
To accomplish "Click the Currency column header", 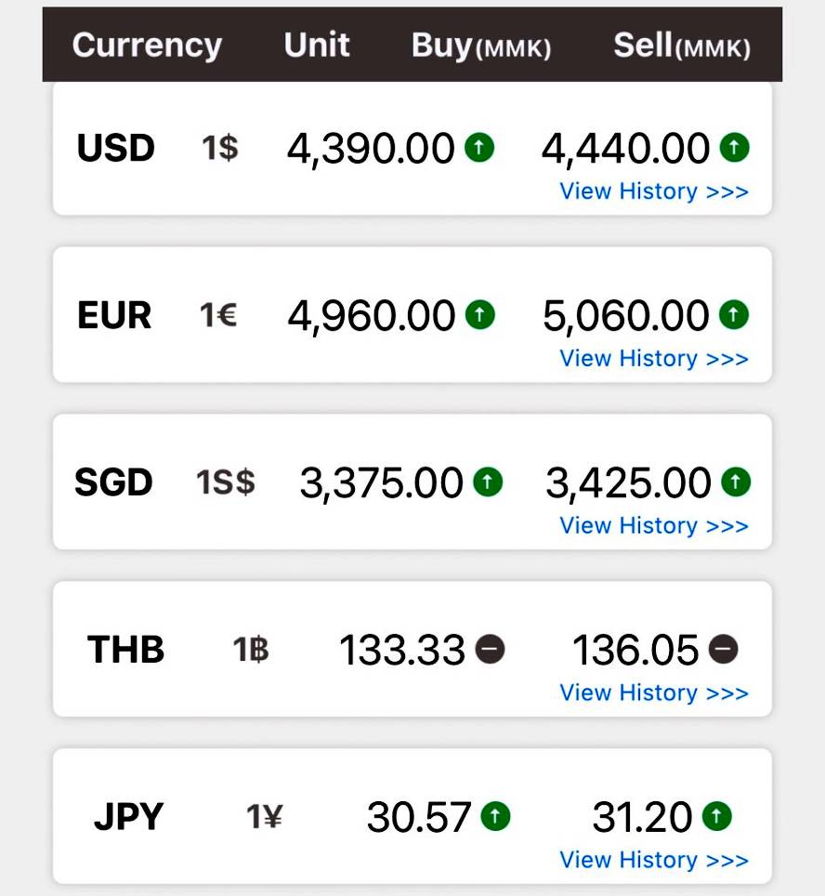I will click(147, 45).
